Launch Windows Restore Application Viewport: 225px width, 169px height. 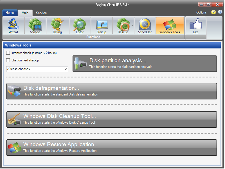pyautogui.click(x=112, y=148)
